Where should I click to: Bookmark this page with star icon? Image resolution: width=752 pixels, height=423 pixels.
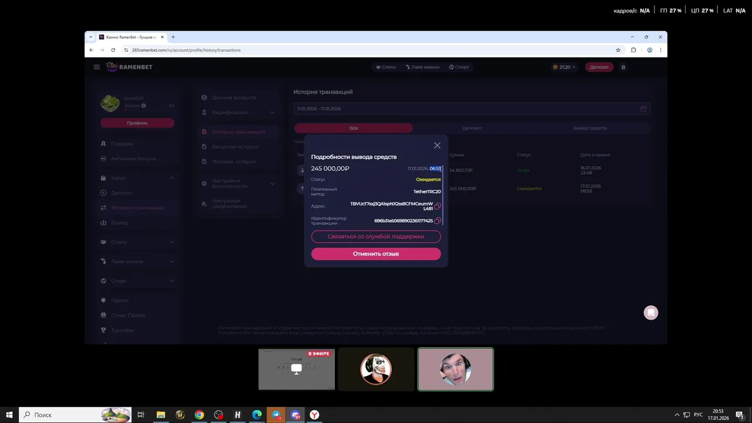[x=618, y=50]
